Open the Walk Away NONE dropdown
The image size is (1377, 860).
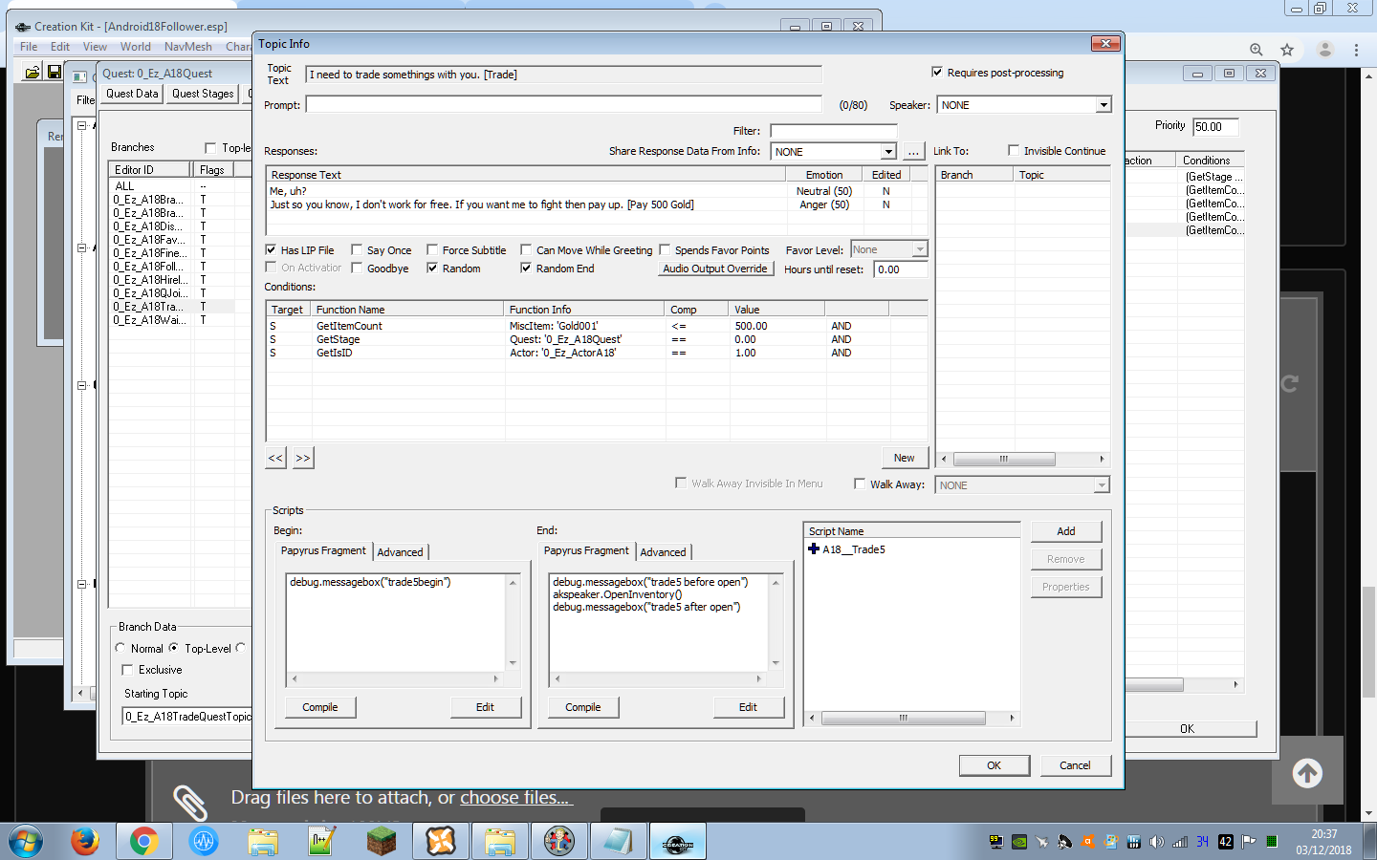(1102, 485)
